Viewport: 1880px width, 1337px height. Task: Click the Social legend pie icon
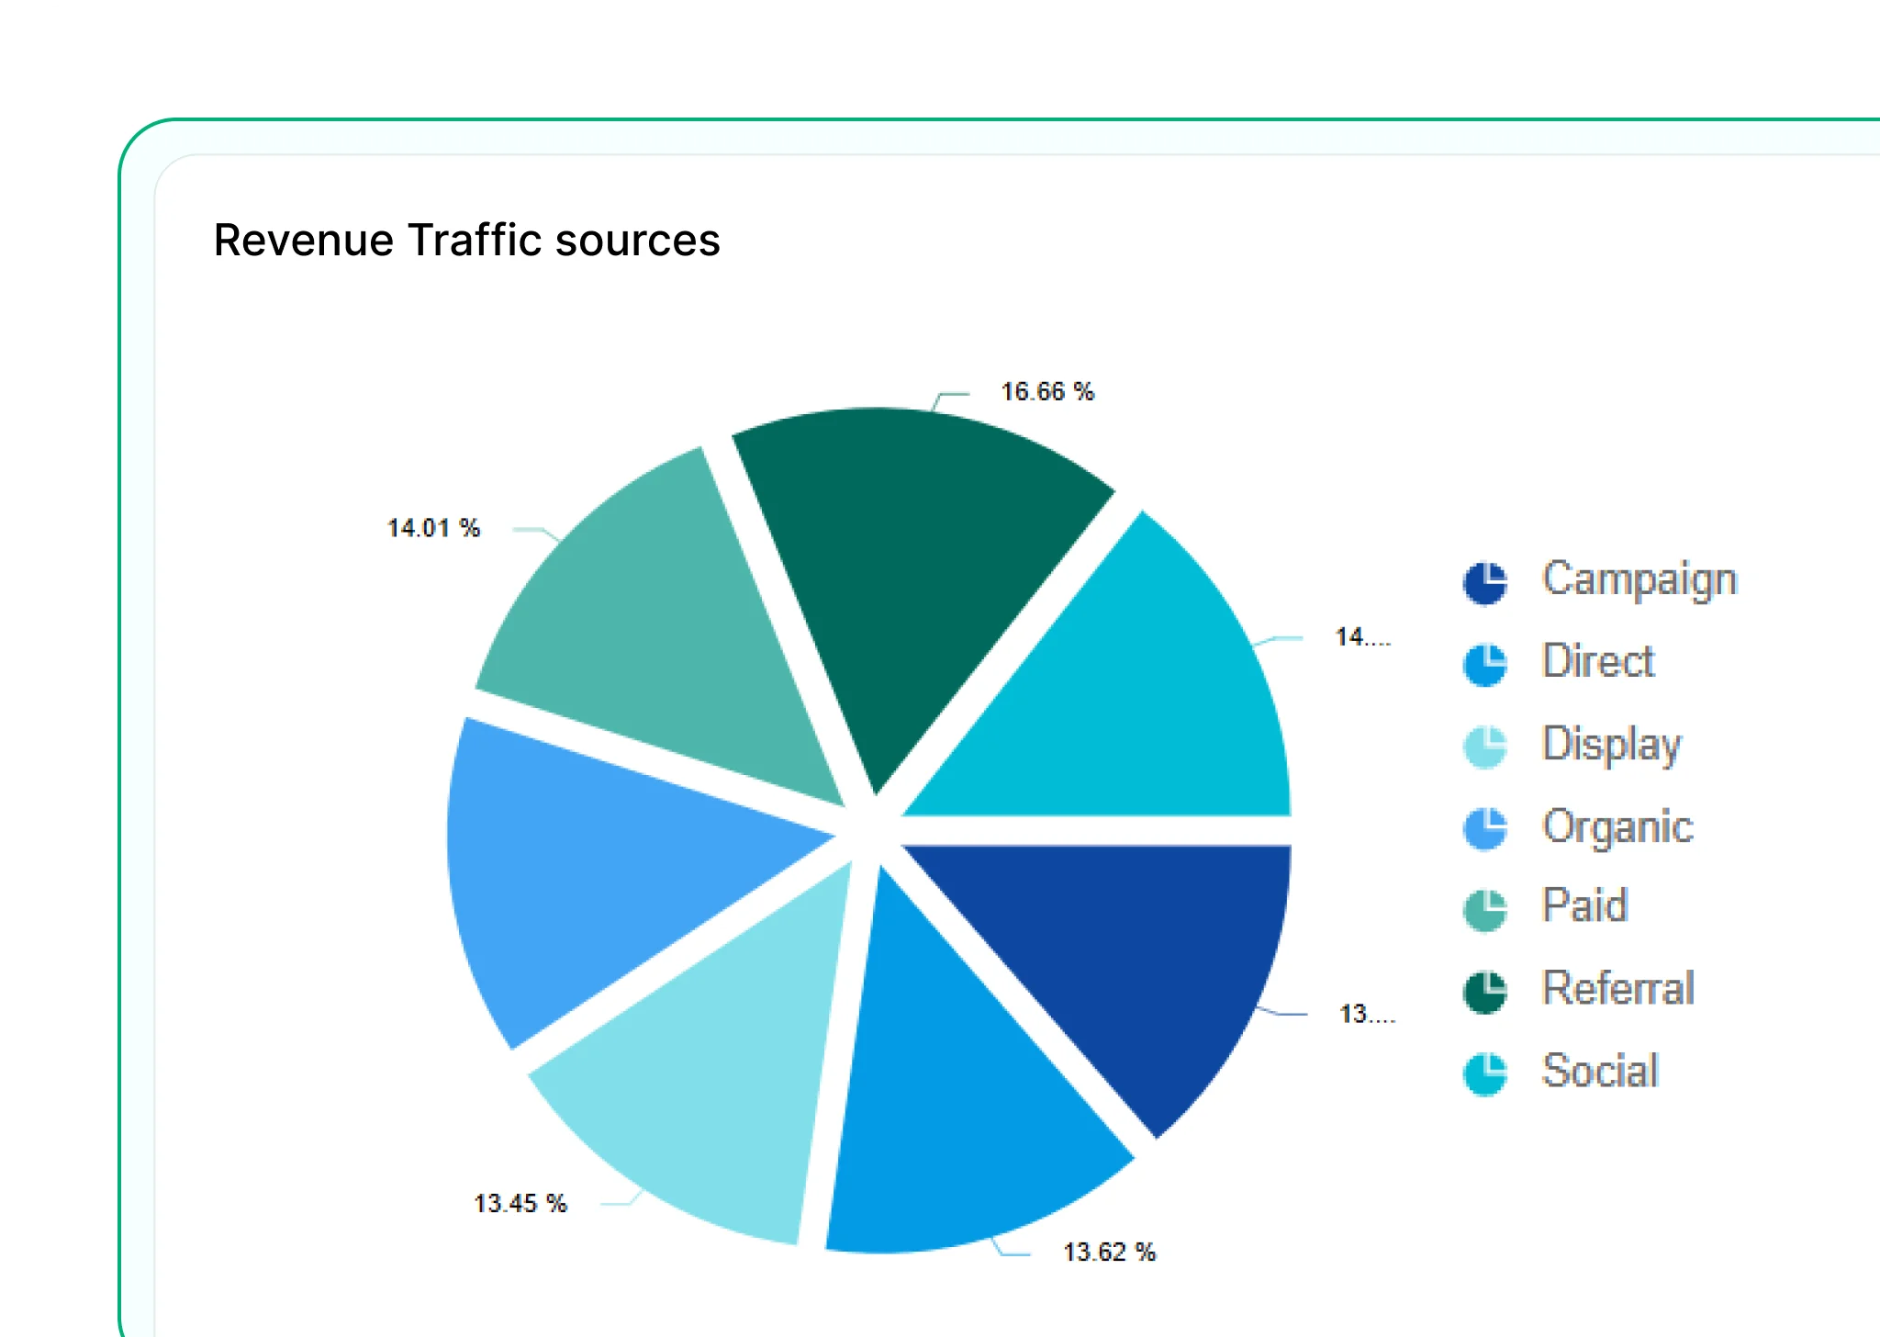click(x=1485, y=1072)
